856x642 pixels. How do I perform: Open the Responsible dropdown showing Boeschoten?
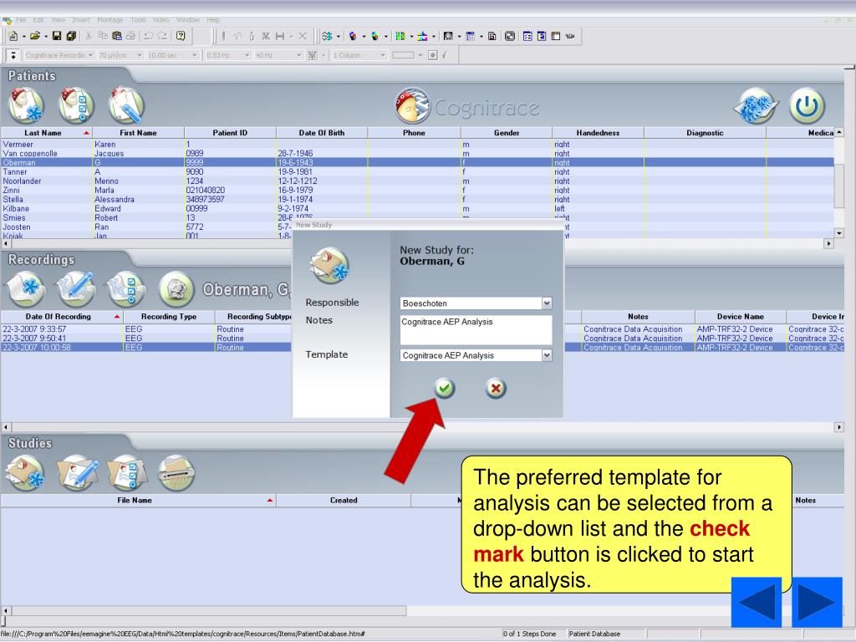point(547,303)
